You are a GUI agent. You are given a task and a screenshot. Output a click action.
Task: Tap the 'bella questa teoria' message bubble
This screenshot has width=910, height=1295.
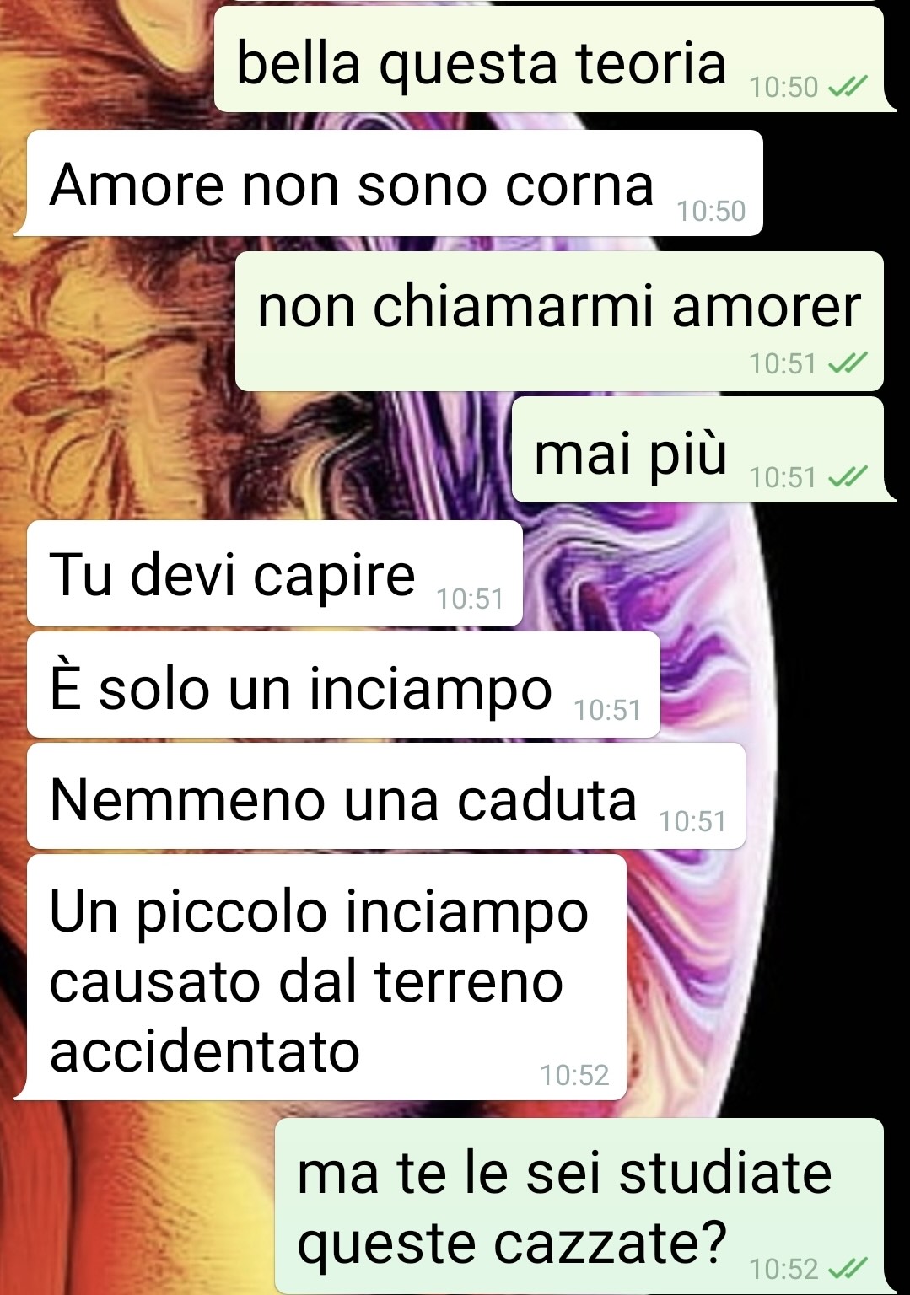550,59
